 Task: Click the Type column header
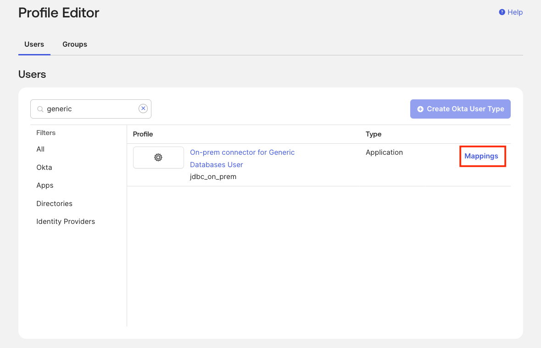(x=373, y=134)
